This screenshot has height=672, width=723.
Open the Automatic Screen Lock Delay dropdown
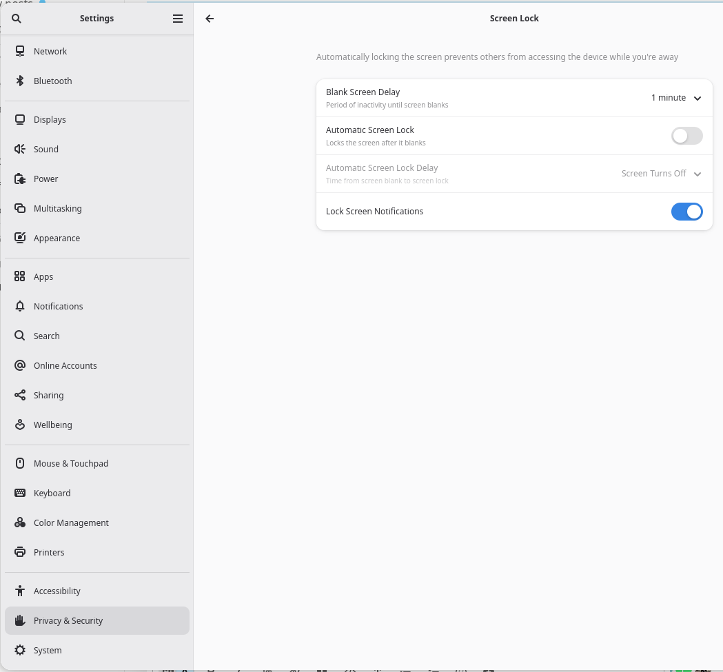tap(661, 174)
